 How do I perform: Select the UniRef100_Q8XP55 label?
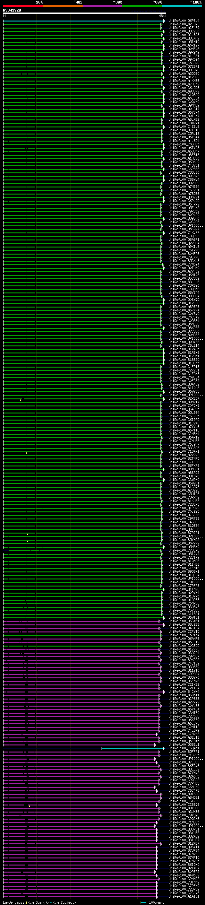point(184,328)
